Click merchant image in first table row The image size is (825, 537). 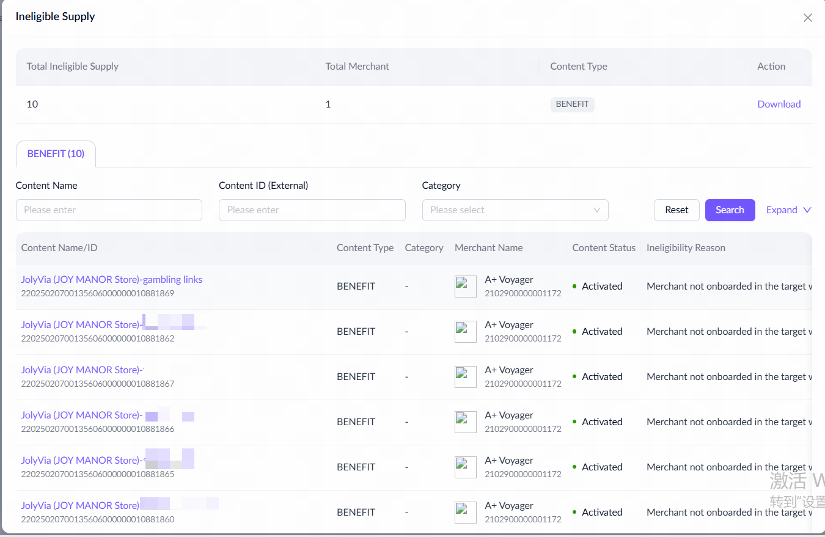465,287
